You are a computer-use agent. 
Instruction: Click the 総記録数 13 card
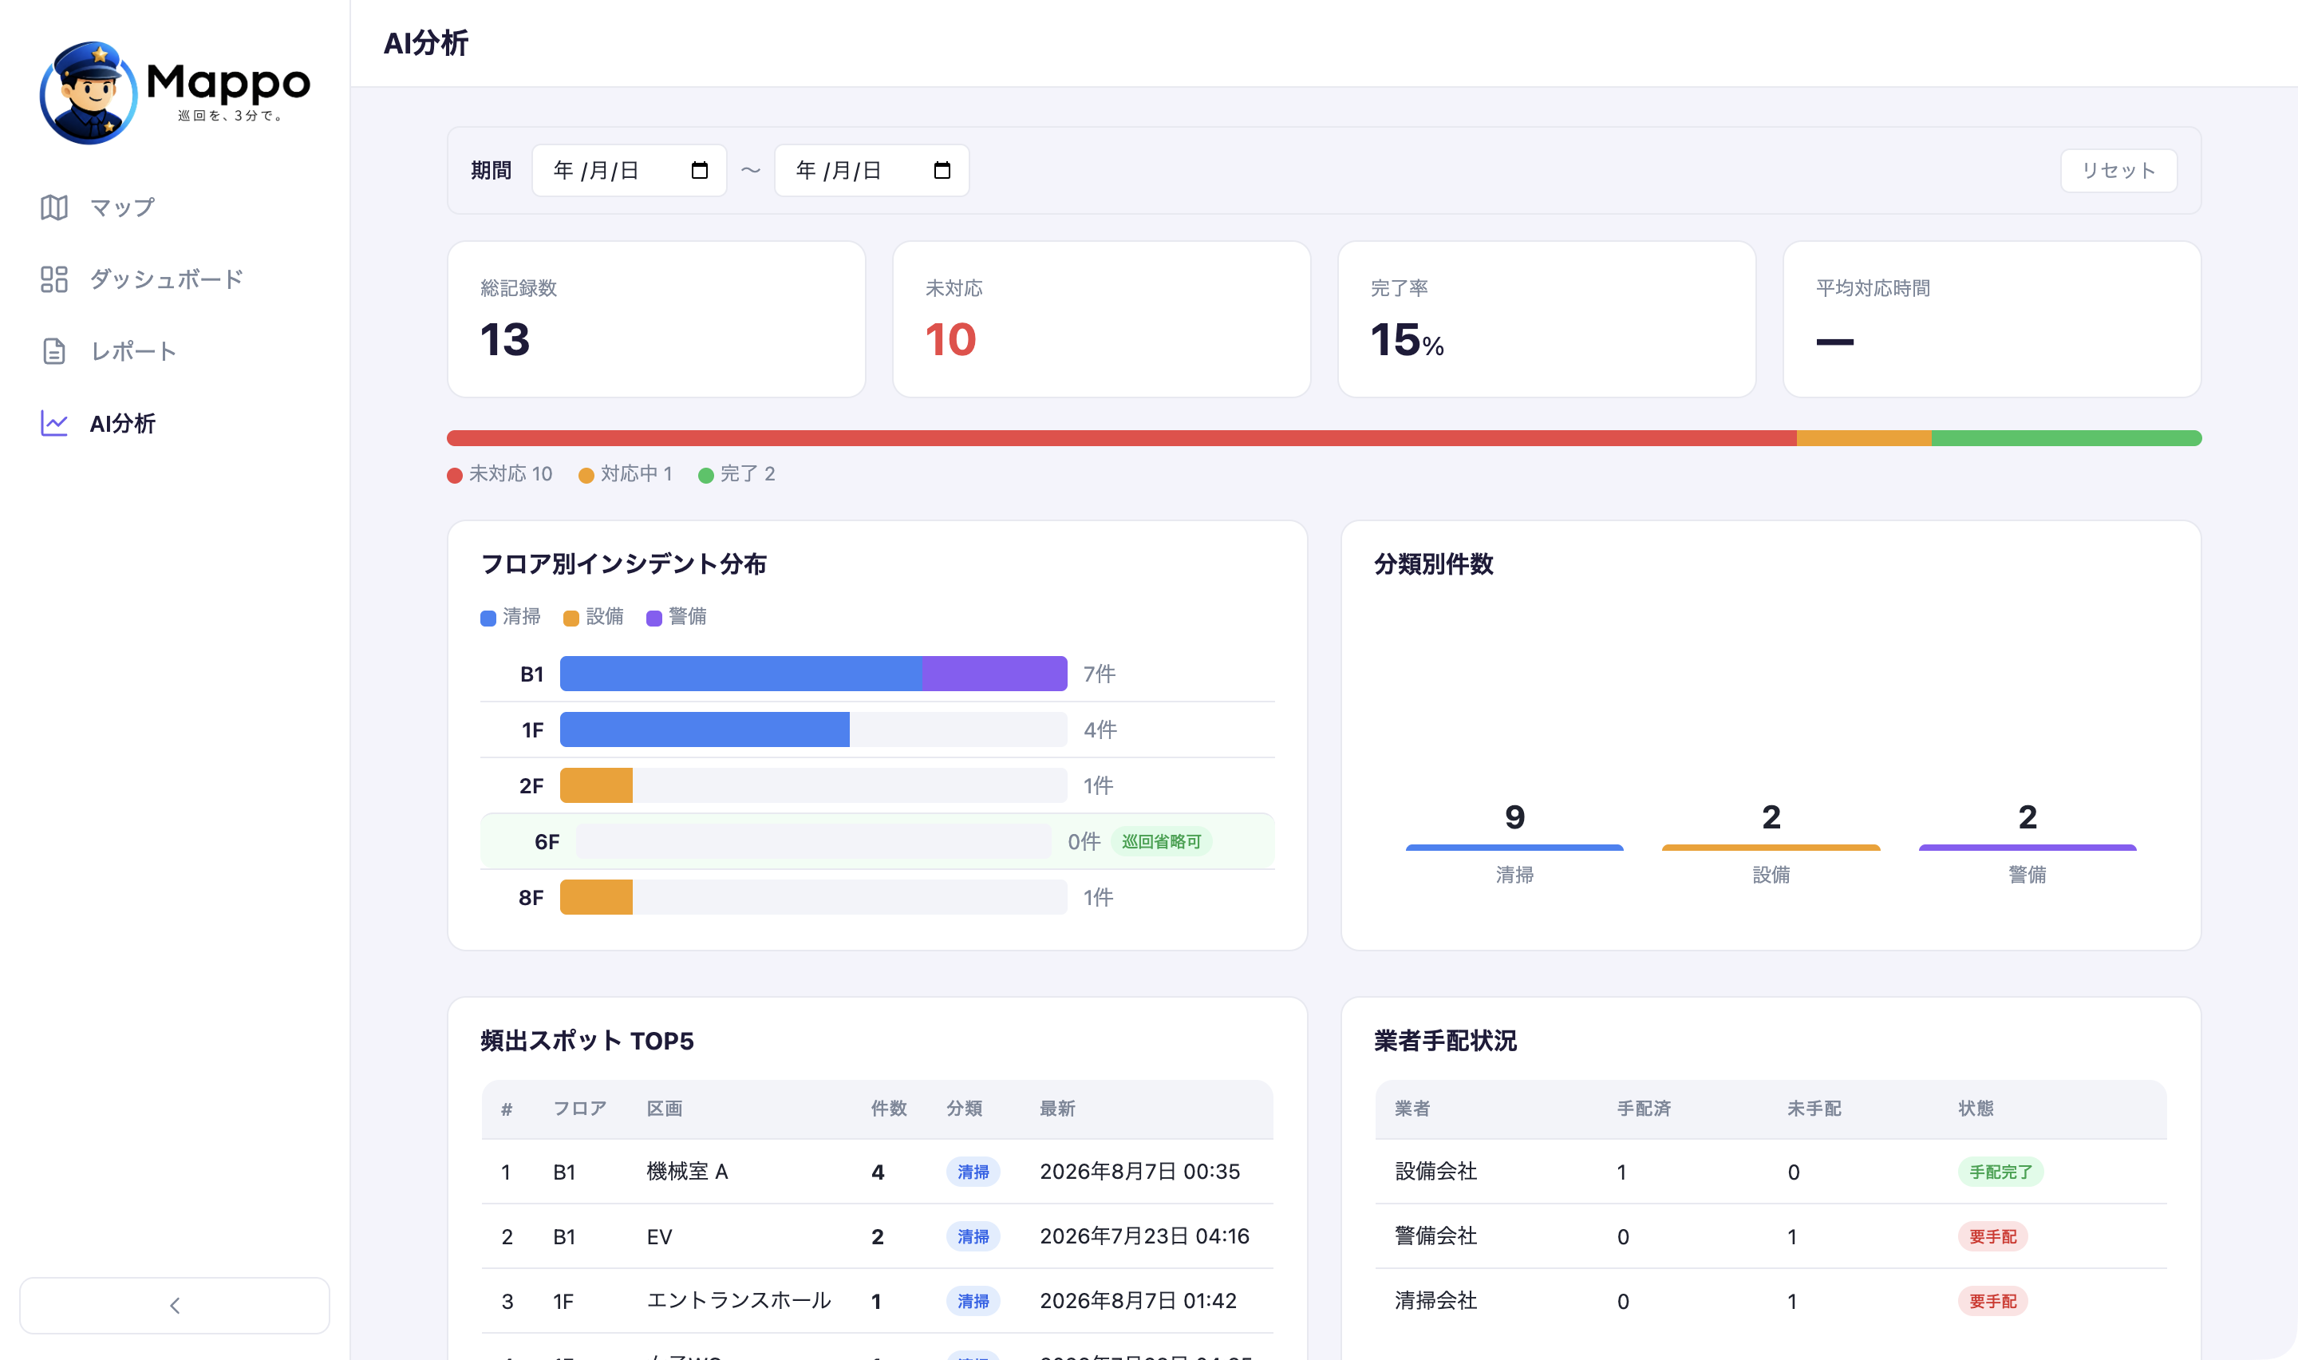pyautogui.click(x=657, y=320)
